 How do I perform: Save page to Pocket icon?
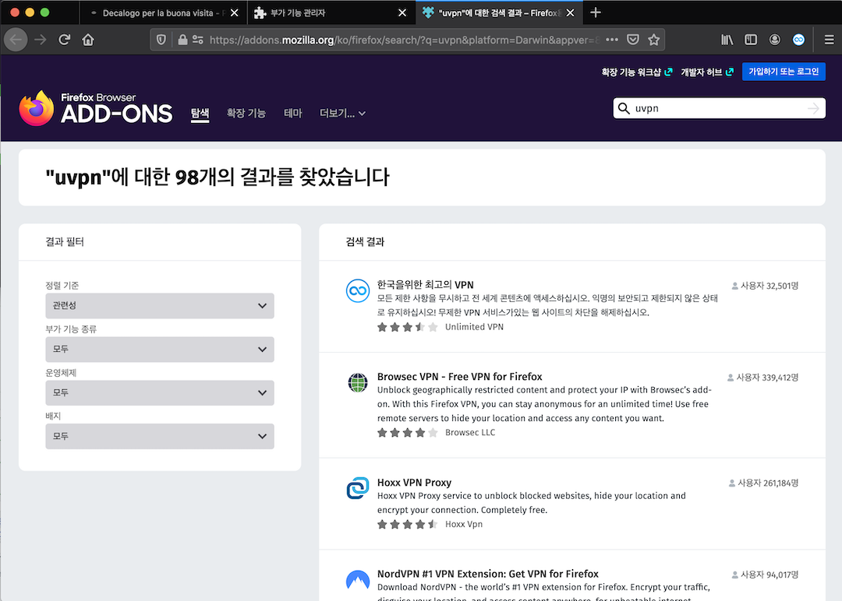(633, 40)
